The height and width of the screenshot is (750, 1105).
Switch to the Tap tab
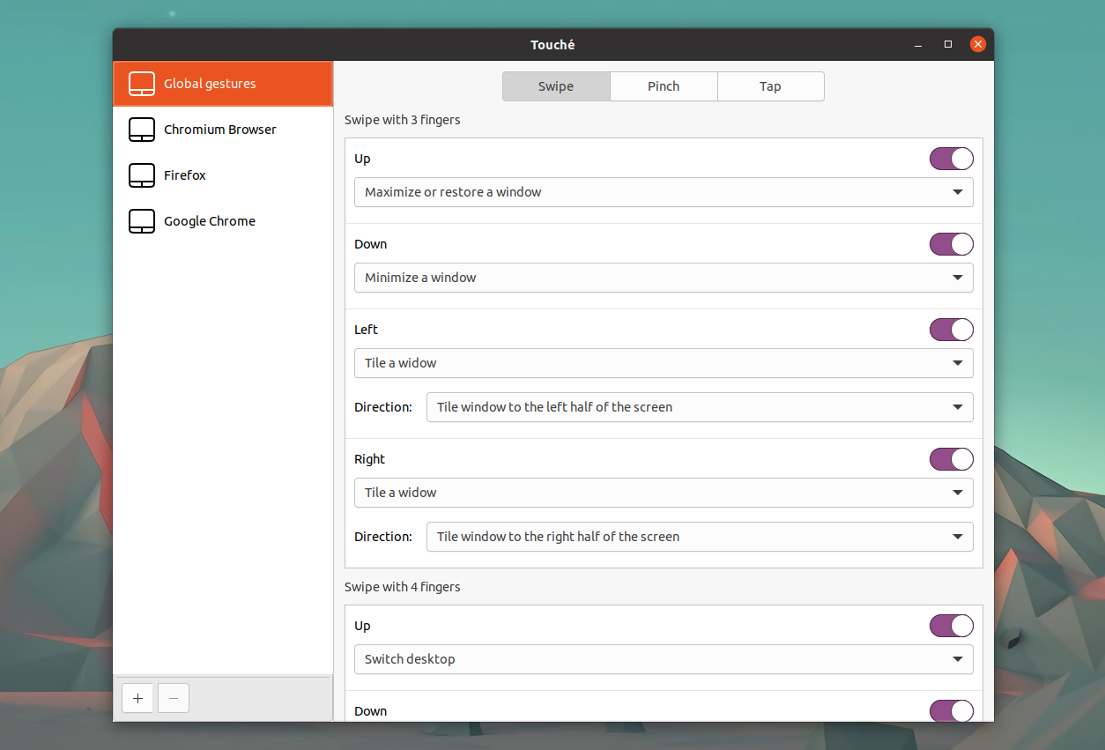pos(770,85)
